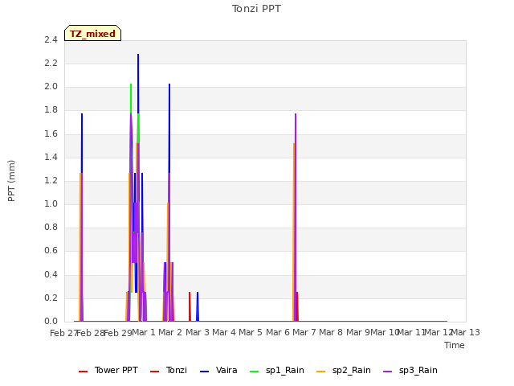
Task: Toggle the sp3_Rain legend entry
Action: click(410, 370)
